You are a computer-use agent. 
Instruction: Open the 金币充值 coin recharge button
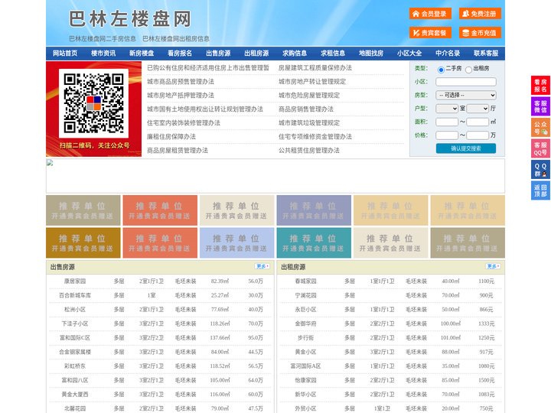coord(480,33)
